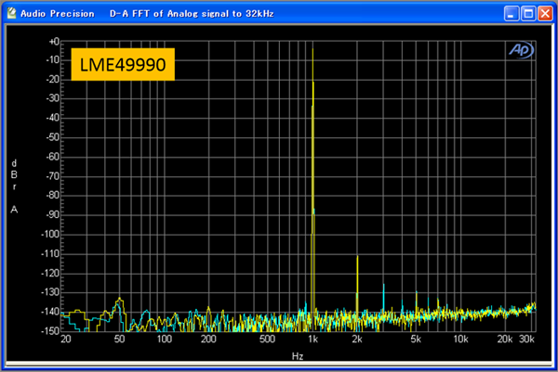Click the Ap logo in graph corner
This screenshot has width=558, height=372.
click(522, 50)
